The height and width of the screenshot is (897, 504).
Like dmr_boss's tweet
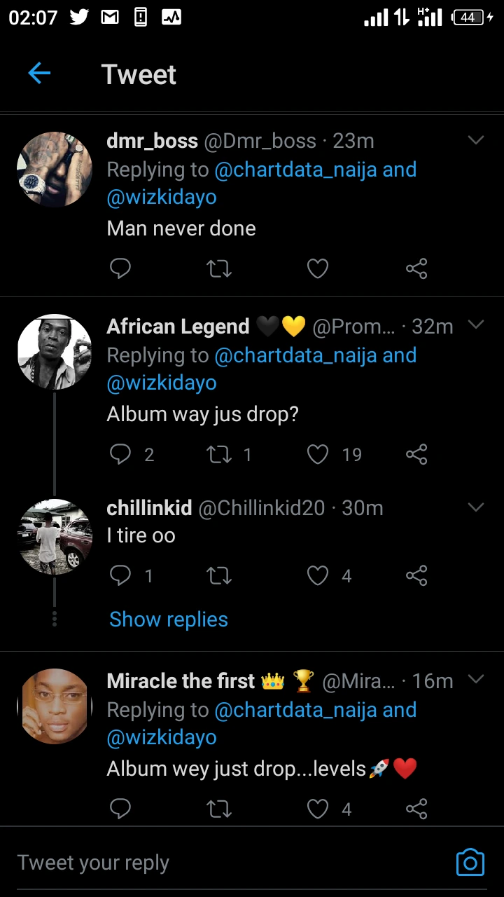coord(318,268)
